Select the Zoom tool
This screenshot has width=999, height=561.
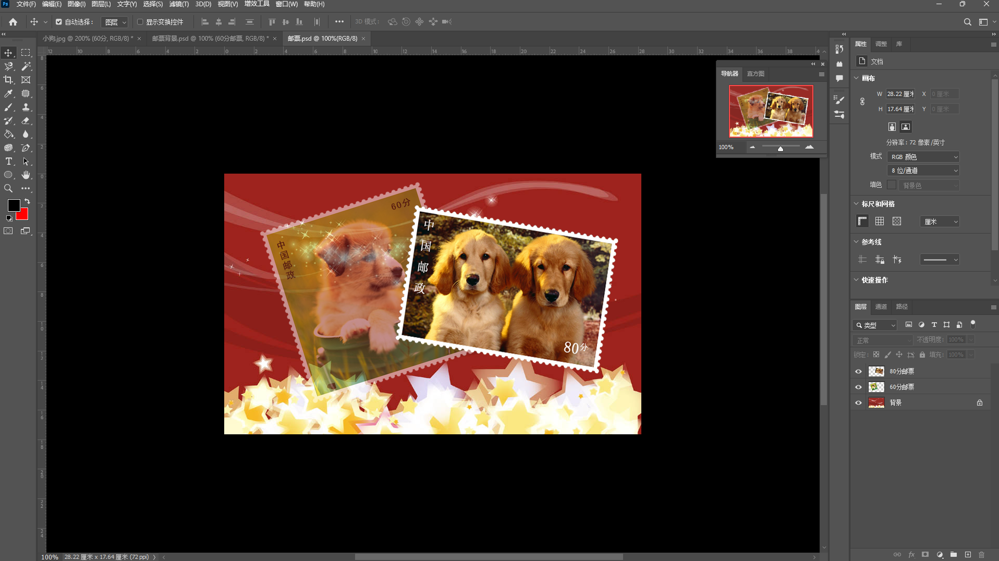(8, 189)
